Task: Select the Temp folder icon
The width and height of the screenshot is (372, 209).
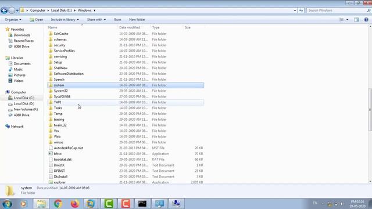Action: 51,114
